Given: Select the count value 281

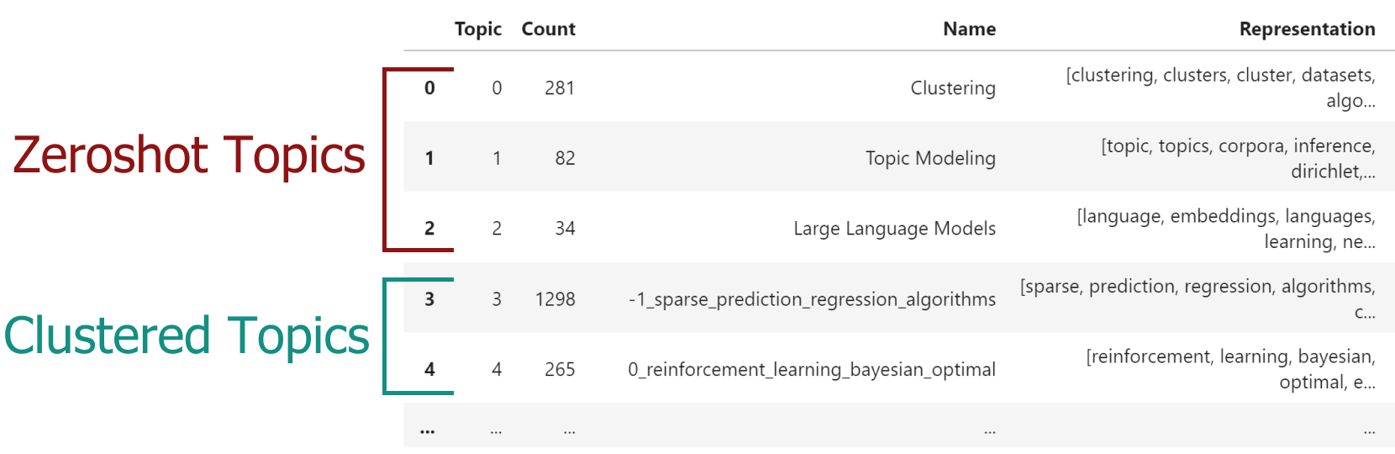Looking at the screenshot, I should coord(560,88).
